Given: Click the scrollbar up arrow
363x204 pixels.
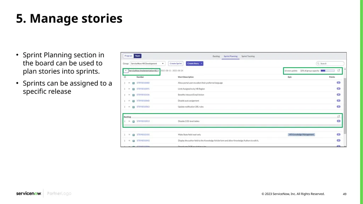Looking at the screenshot, I should [345, 69].
